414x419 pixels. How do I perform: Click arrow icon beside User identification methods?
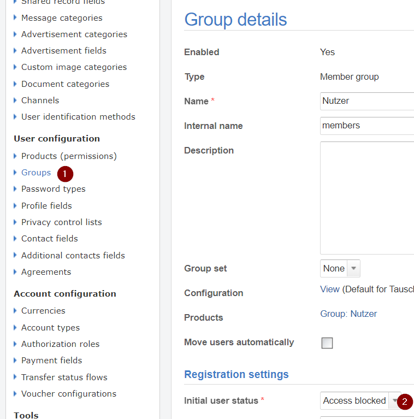15,117
